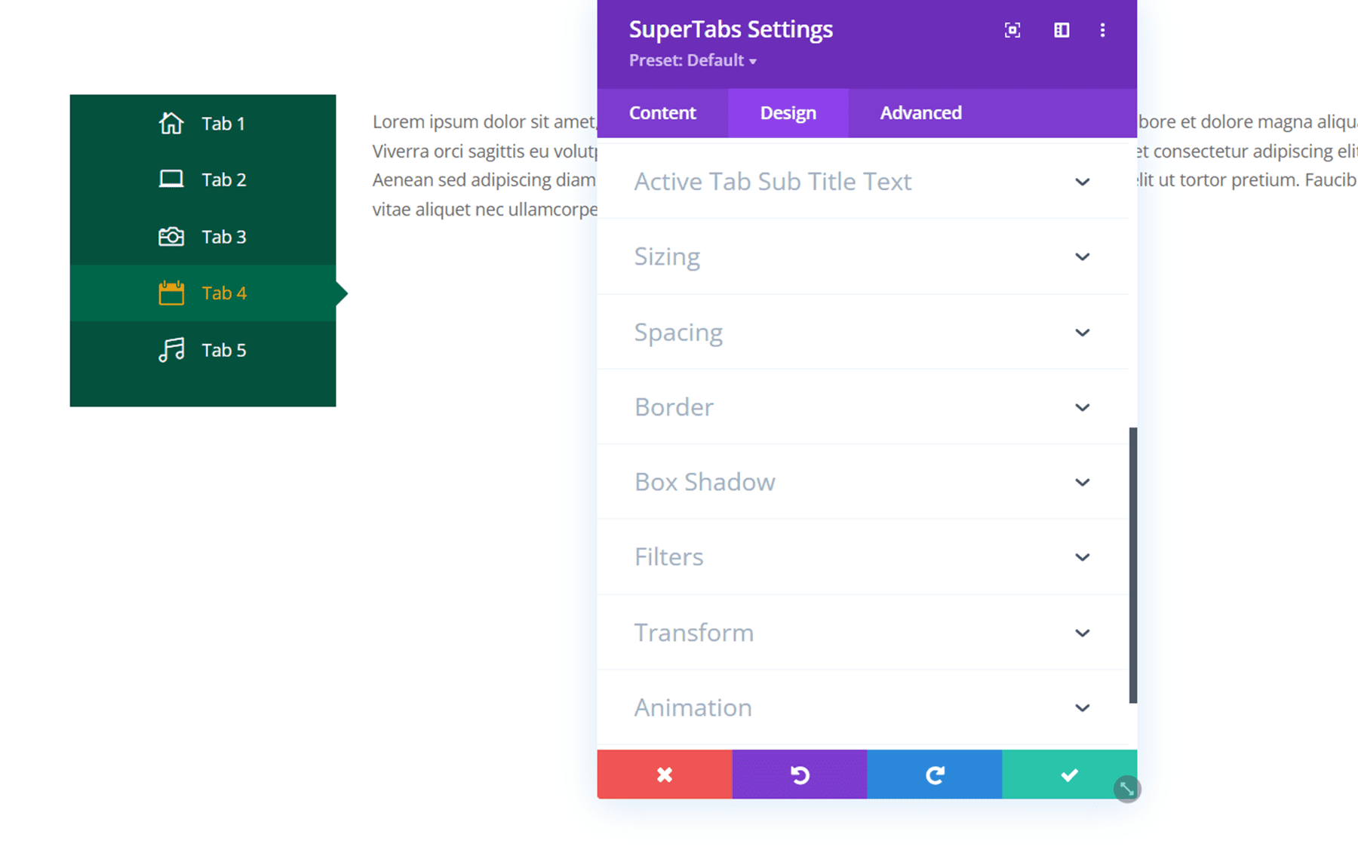Expand the Box Shadow section

(x=863, y=482)
